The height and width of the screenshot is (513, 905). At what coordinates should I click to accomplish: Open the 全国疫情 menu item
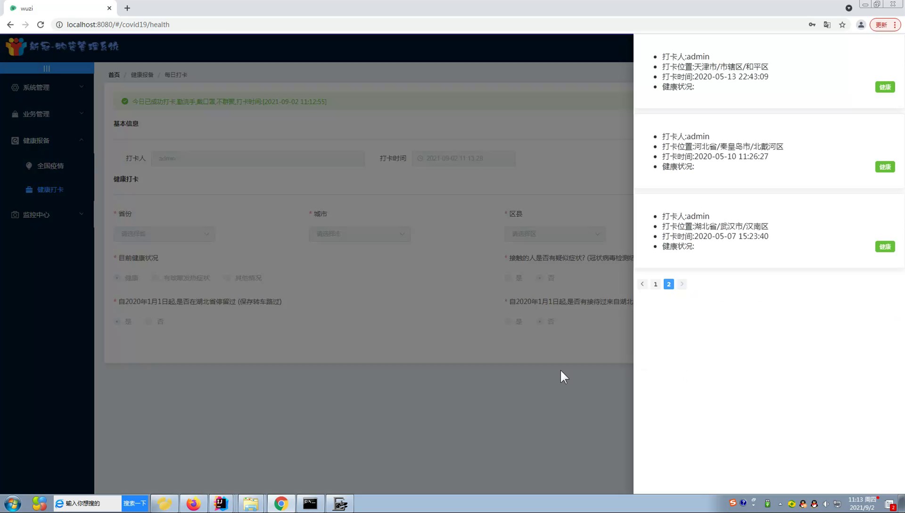(x=50, y=166)
